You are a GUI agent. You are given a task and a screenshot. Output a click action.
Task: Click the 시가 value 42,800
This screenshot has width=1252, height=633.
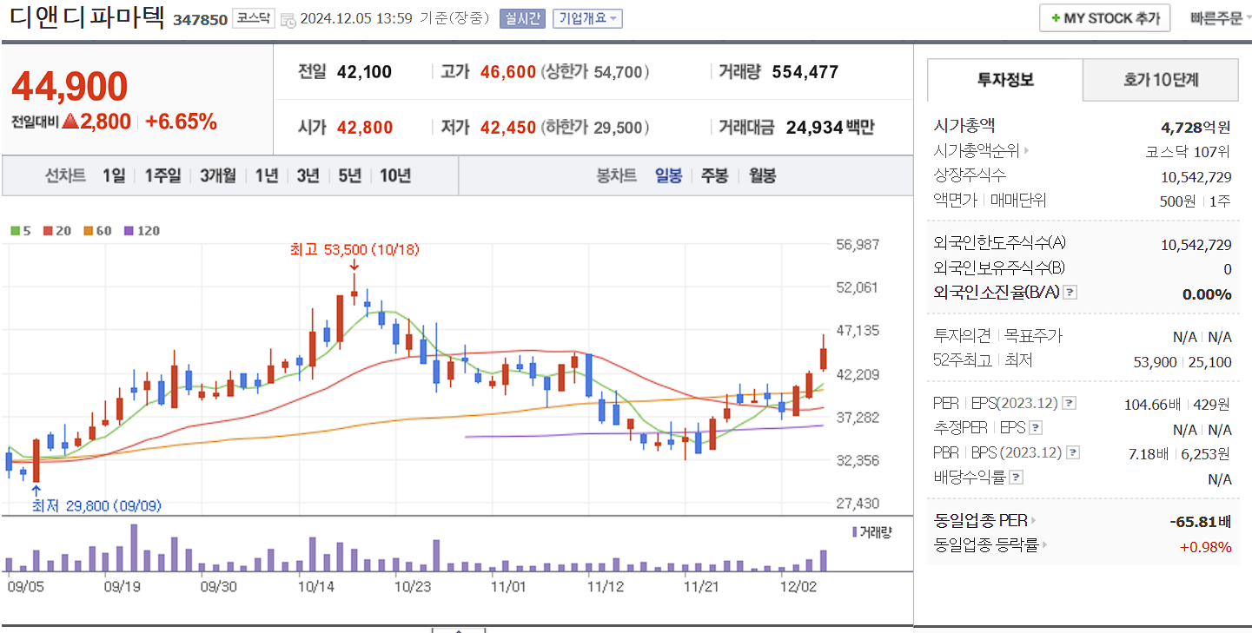tap(365, 128)
